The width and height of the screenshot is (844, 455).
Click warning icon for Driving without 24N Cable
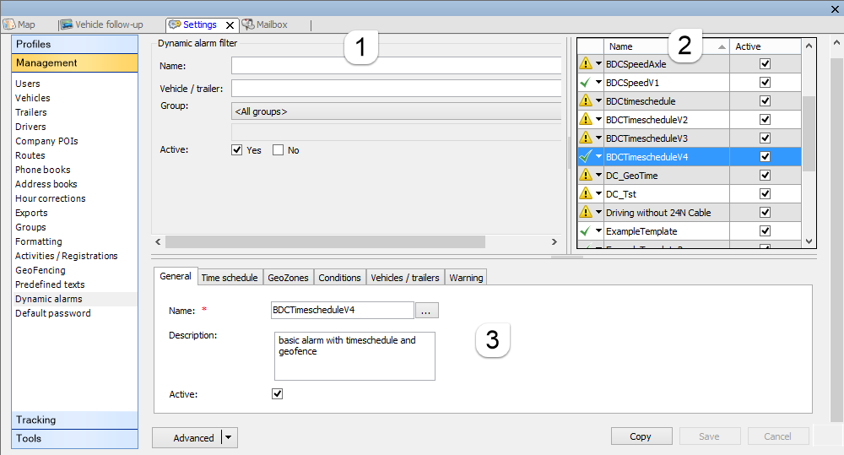click(585, 213)
